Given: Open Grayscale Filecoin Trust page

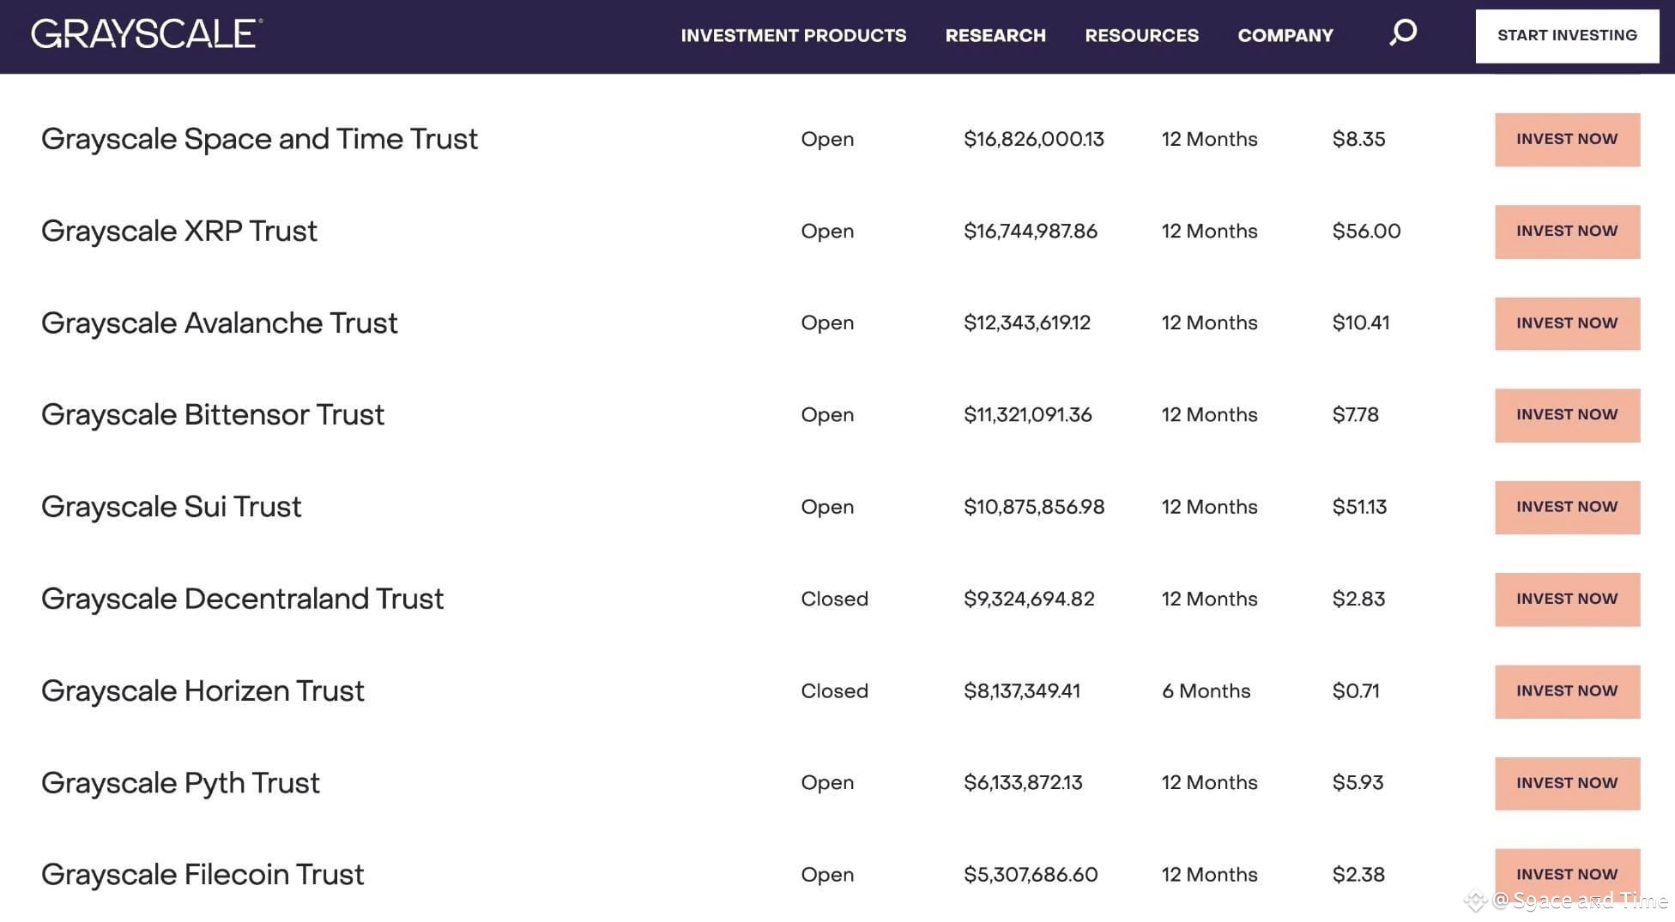Looking at the screenshot, I should pyautogui.click(x=203, y=875).
